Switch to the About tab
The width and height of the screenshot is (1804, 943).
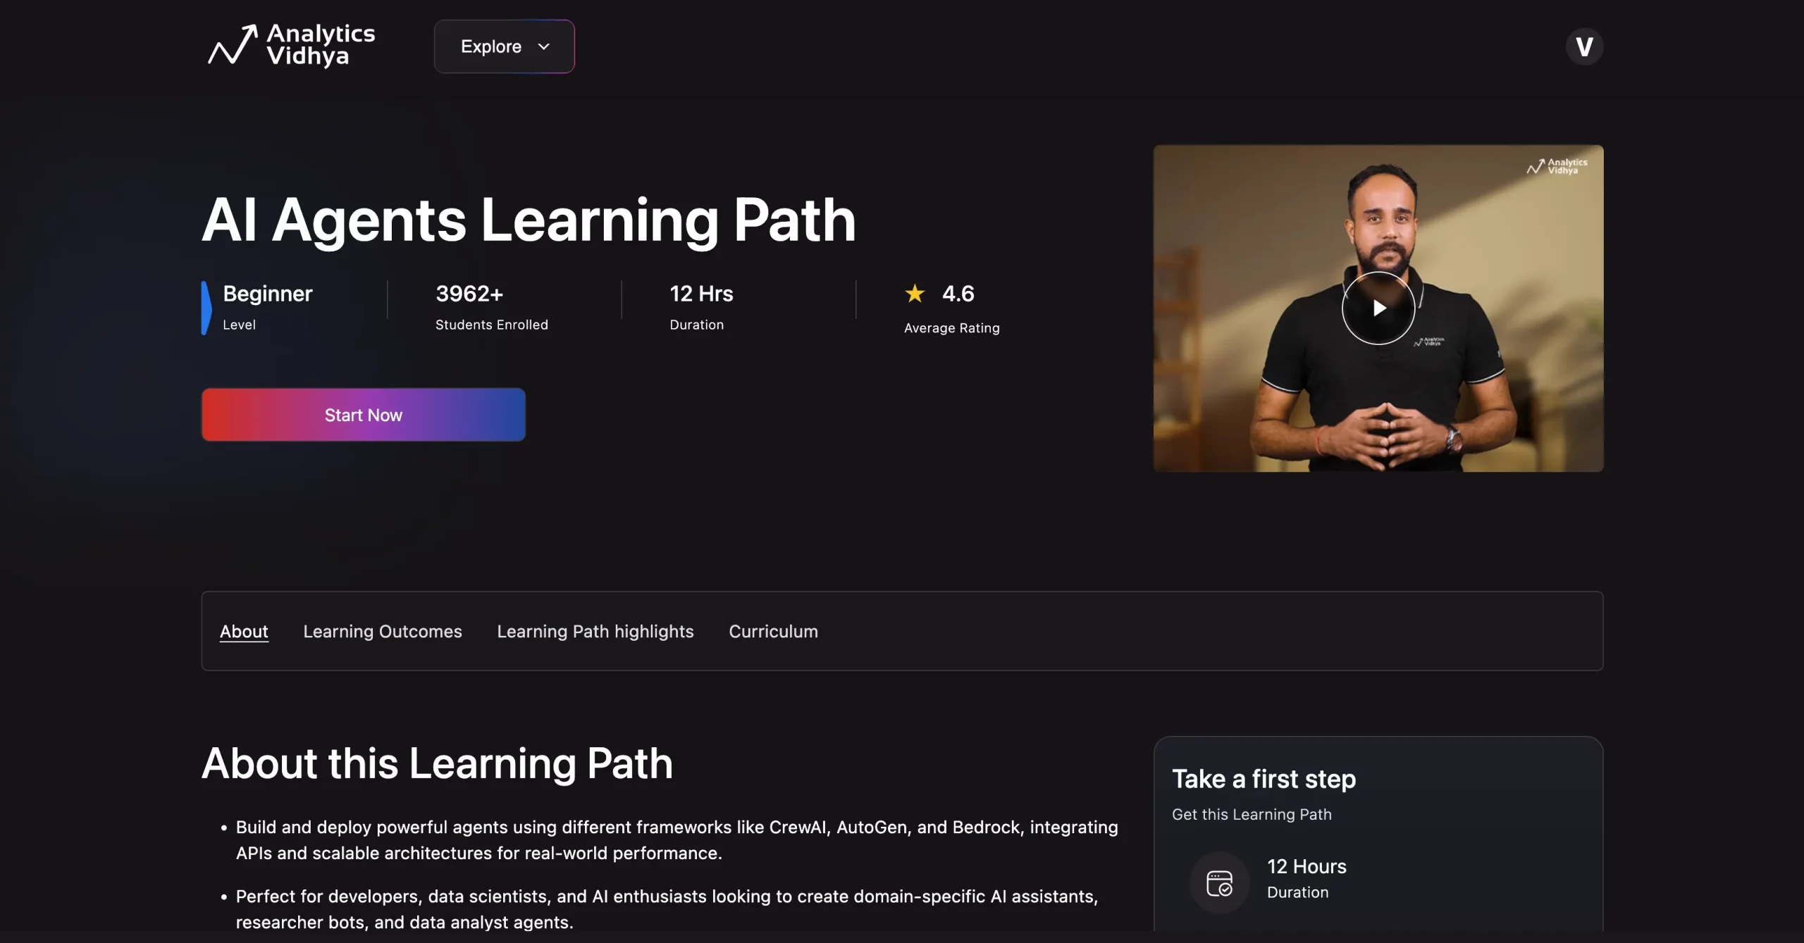pos(244,631)
